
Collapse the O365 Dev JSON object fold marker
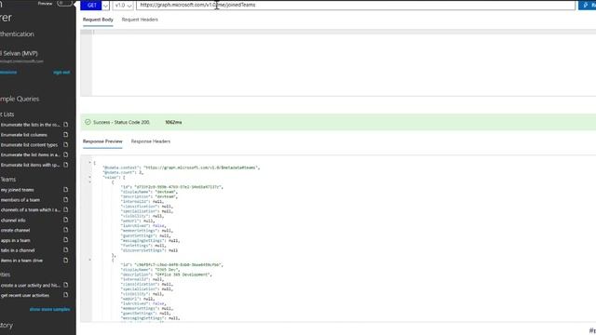[90, 260]
